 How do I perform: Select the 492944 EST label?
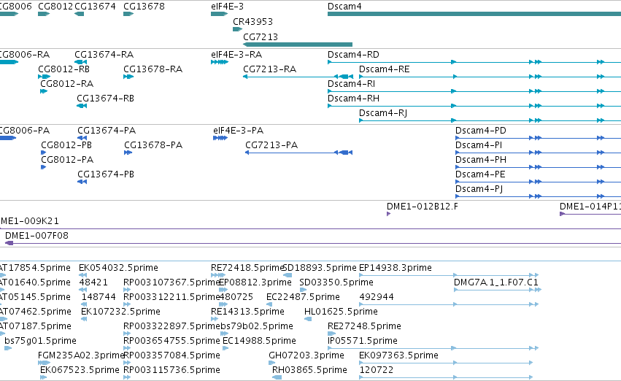click(x=377, y=297)
